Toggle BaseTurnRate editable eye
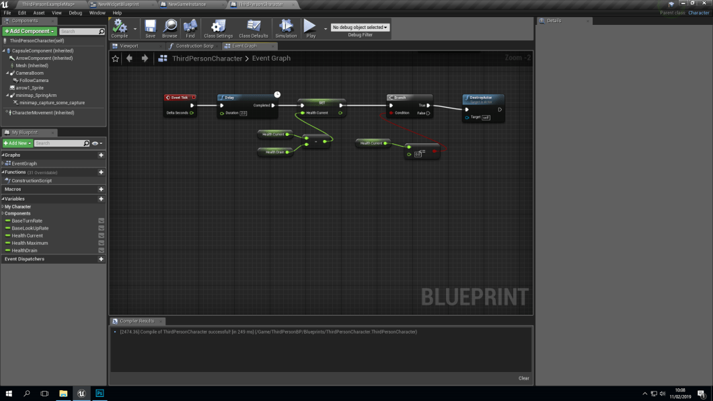 [102, 221]
